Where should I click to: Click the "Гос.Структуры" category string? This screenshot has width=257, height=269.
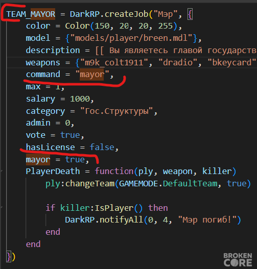point(116,111)
